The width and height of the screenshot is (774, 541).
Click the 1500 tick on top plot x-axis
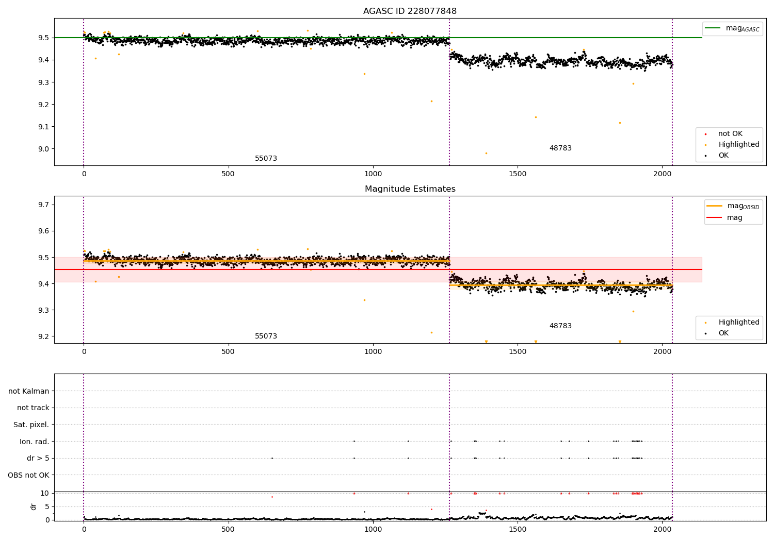pos(518,174)
